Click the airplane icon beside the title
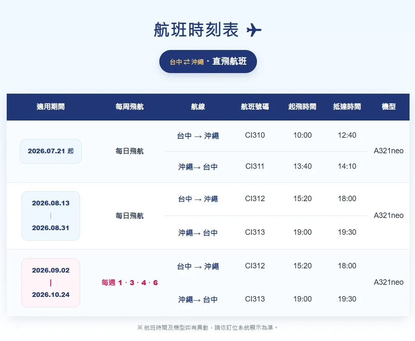Screen dimensions: 415x341 coord(254,30)
